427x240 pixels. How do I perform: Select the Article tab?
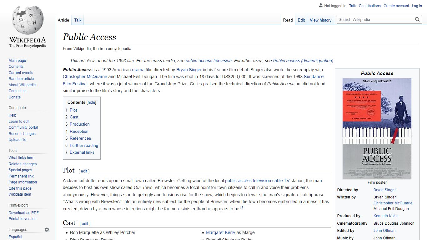click(x=63, y=20)
